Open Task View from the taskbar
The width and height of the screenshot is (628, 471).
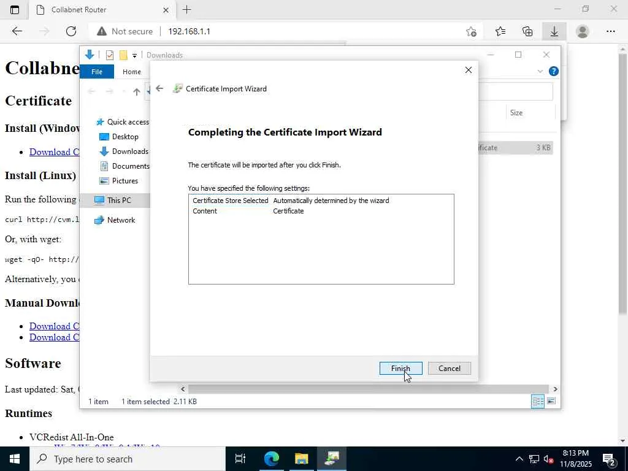[240, 459]
